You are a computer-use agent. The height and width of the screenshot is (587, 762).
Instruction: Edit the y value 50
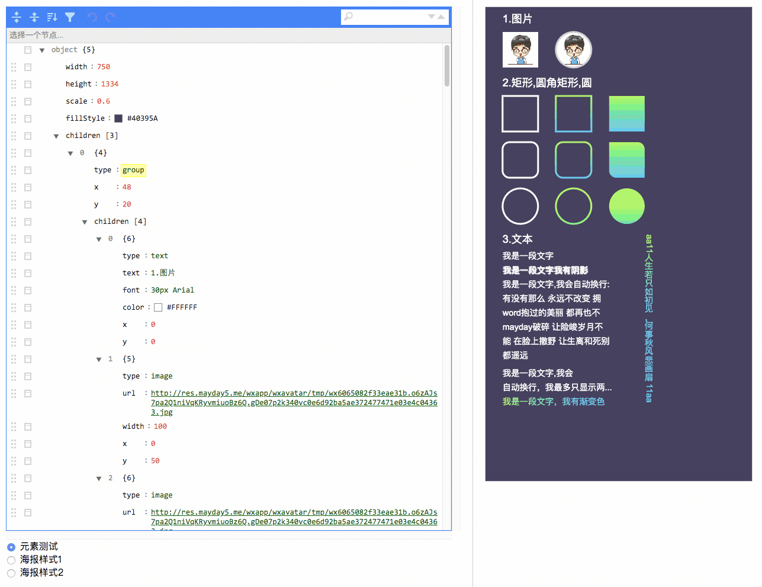point(155,461)
